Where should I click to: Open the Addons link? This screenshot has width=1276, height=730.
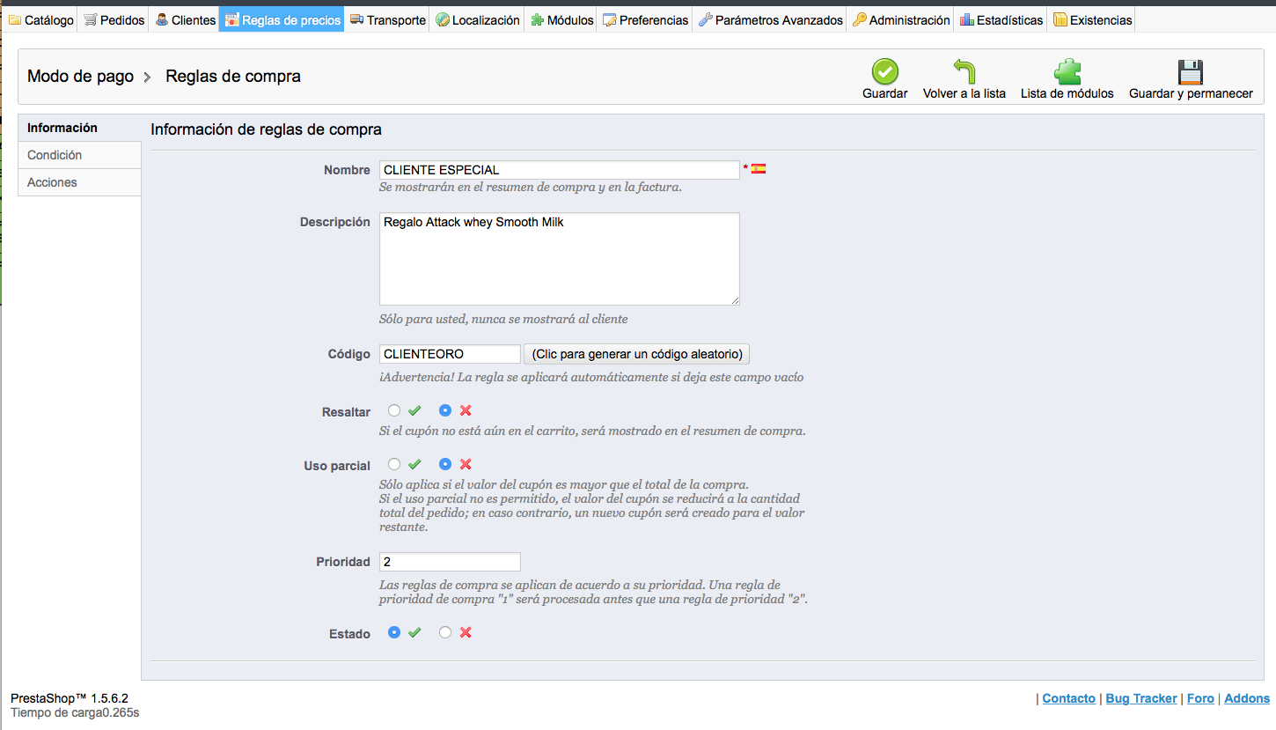click(1247, 698)
